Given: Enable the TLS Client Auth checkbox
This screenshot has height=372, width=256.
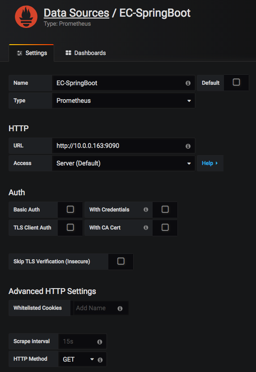Looking at the screenshot, I should (x=70, y=227).
